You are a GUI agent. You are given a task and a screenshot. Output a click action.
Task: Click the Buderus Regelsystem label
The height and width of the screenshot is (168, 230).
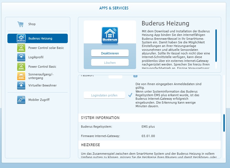[x=96, y=127]
